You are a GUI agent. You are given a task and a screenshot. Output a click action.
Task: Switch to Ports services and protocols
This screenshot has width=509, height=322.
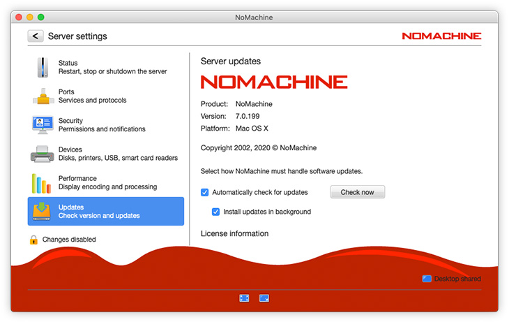tap(92, 96)
